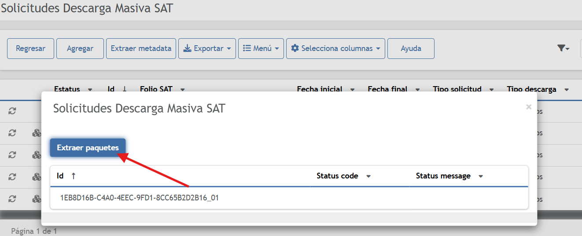Viewport: 582px width, 236px height.
Task: Click Extraer metadata in the toolbar
Action: tap(141, 48)
